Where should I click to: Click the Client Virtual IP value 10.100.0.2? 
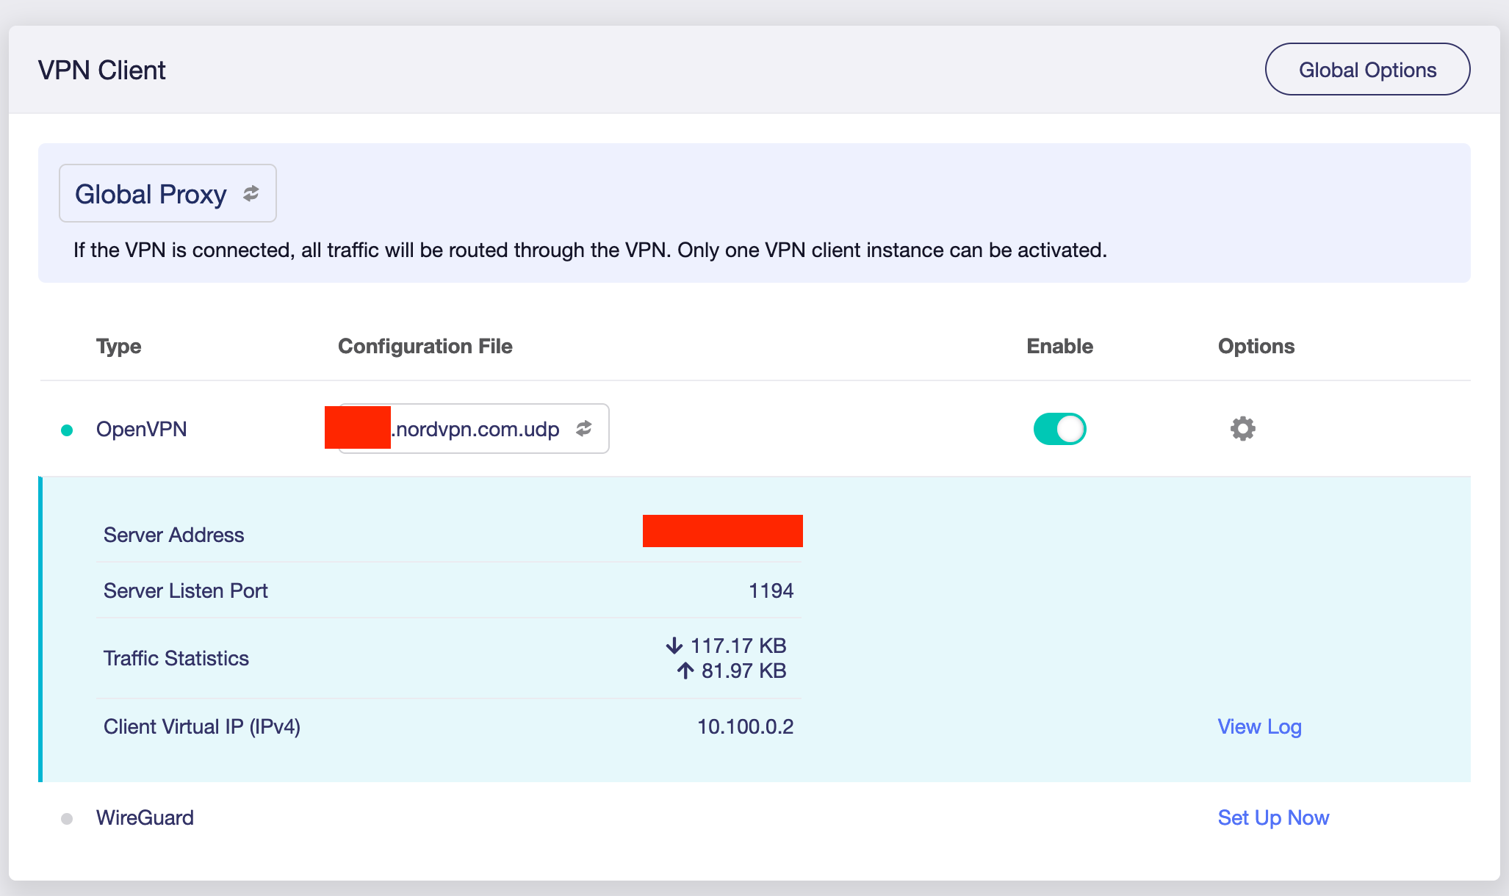coord(745,726)
